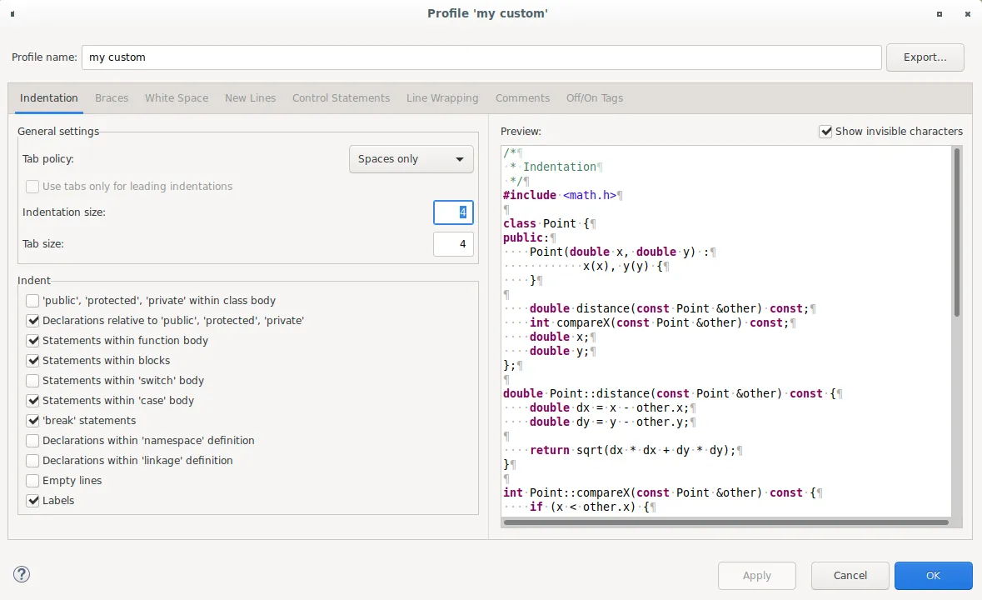The height and width of the screenshot is (600, 982).
Task: Open the New Lines tab
Action: 251,97
